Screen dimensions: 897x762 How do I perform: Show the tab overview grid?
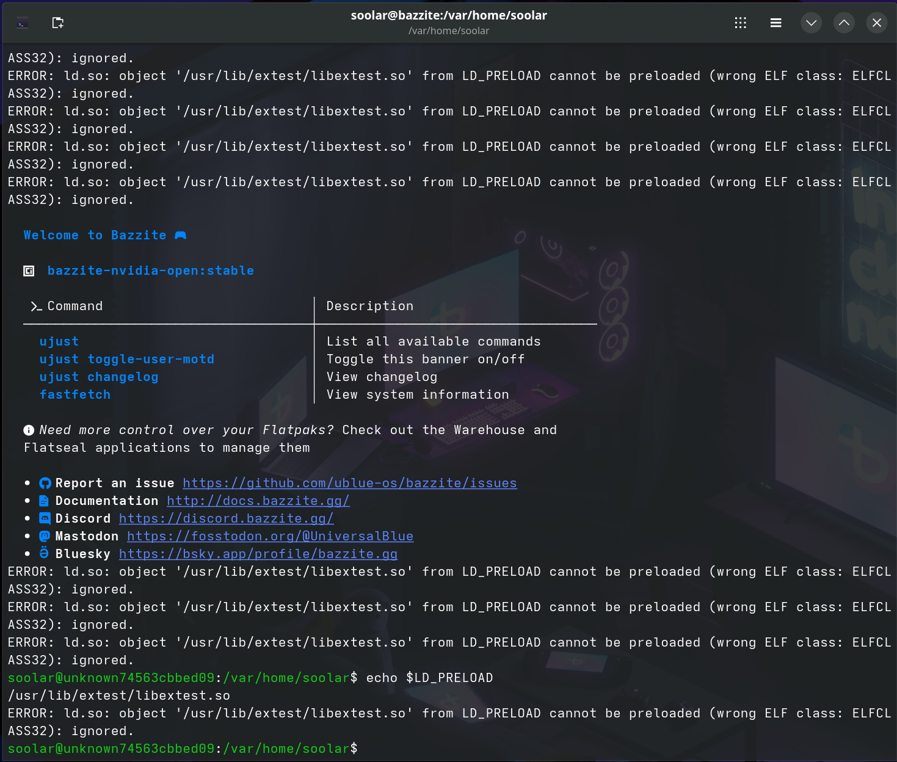click(741, 23)
